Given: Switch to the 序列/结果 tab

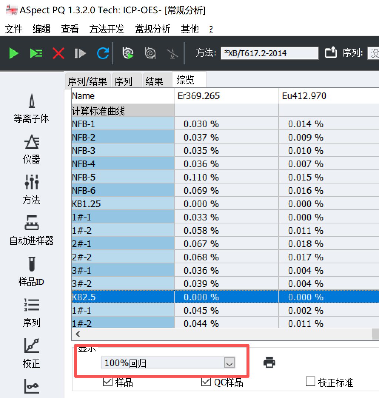Looking at the screenshot, I should pyautogui.click(x=87, y=81).
